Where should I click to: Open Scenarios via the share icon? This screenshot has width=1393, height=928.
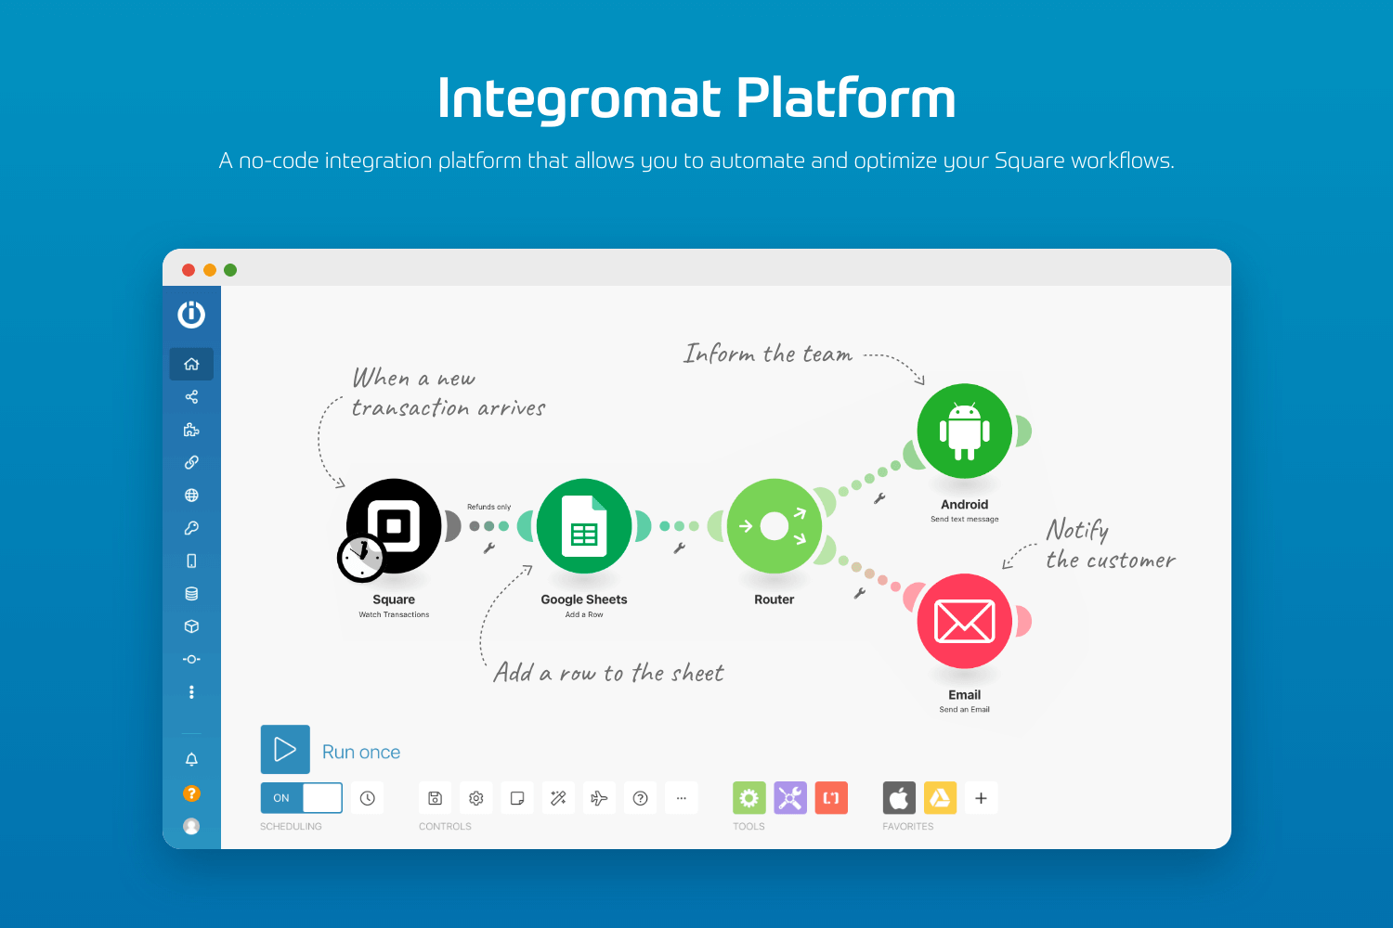[x=191, y=397]
